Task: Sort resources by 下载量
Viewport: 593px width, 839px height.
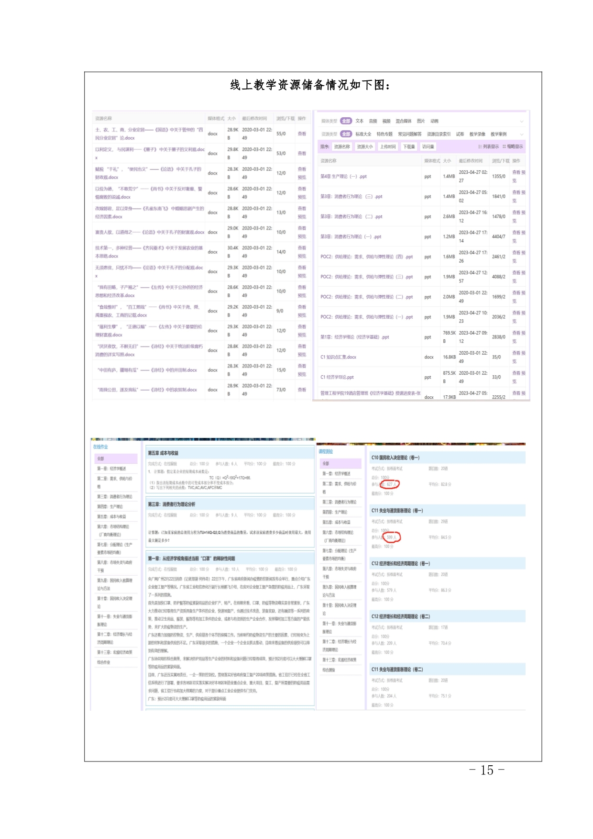Action: tap(408, 146)
